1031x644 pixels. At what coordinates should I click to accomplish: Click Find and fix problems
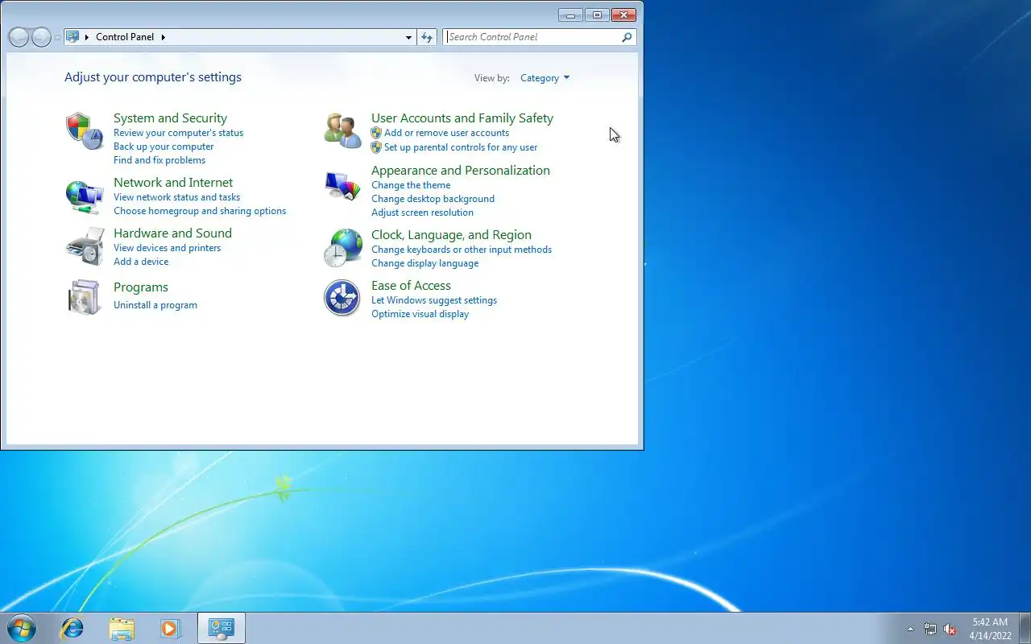(x=159, y=160)
